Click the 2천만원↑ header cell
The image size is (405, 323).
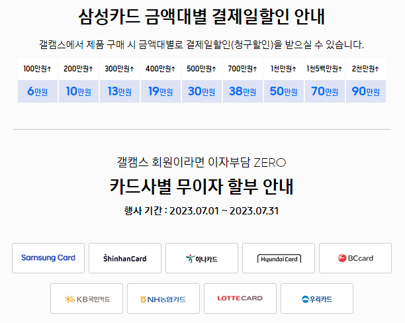366,69
